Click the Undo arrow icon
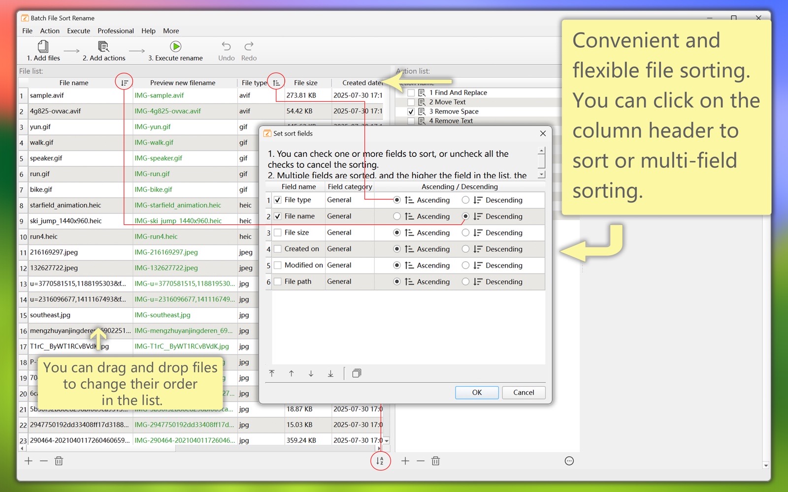The height and width of the screenshot is (492, 788). [226, 46]
